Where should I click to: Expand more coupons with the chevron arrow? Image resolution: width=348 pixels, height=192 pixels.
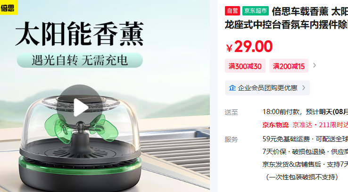[314, 65]
